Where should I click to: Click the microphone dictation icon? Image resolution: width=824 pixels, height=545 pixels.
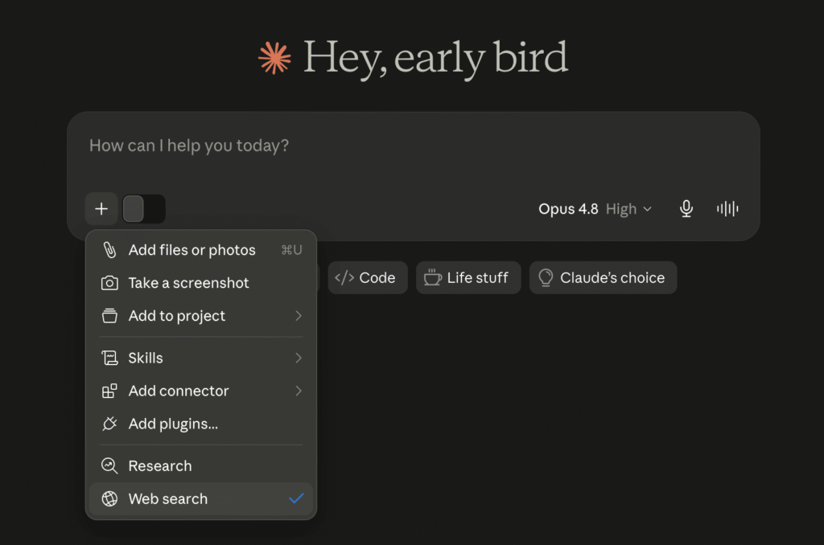[x=686, y=209]
